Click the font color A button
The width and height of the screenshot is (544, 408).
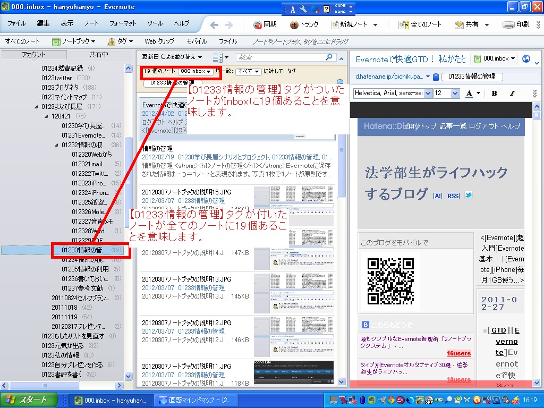pyautogui.click(x=469, y=93)
